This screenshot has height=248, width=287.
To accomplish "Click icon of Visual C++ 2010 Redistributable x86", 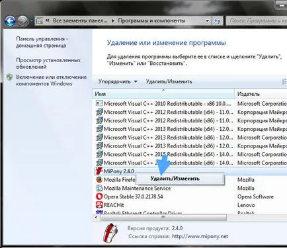I will pyautogui.click(x=99, y=103).
